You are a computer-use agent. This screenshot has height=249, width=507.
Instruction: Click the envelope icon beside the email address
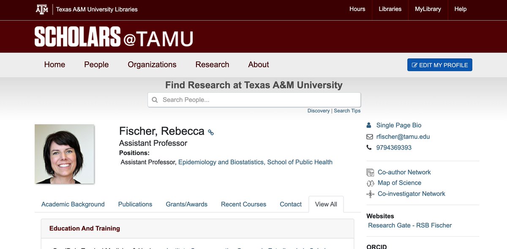point(370,137)
